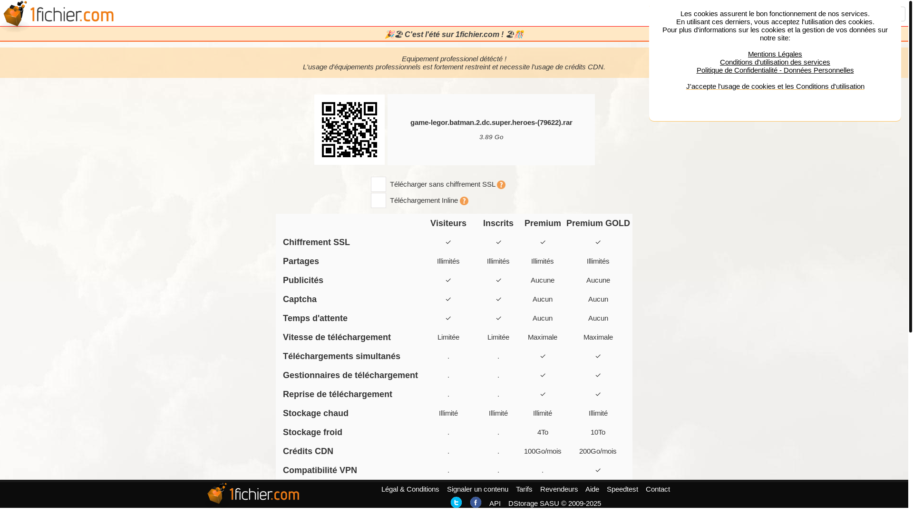Click the summer promotion banner text
The image size is (913, 513).
click(454, 35)
